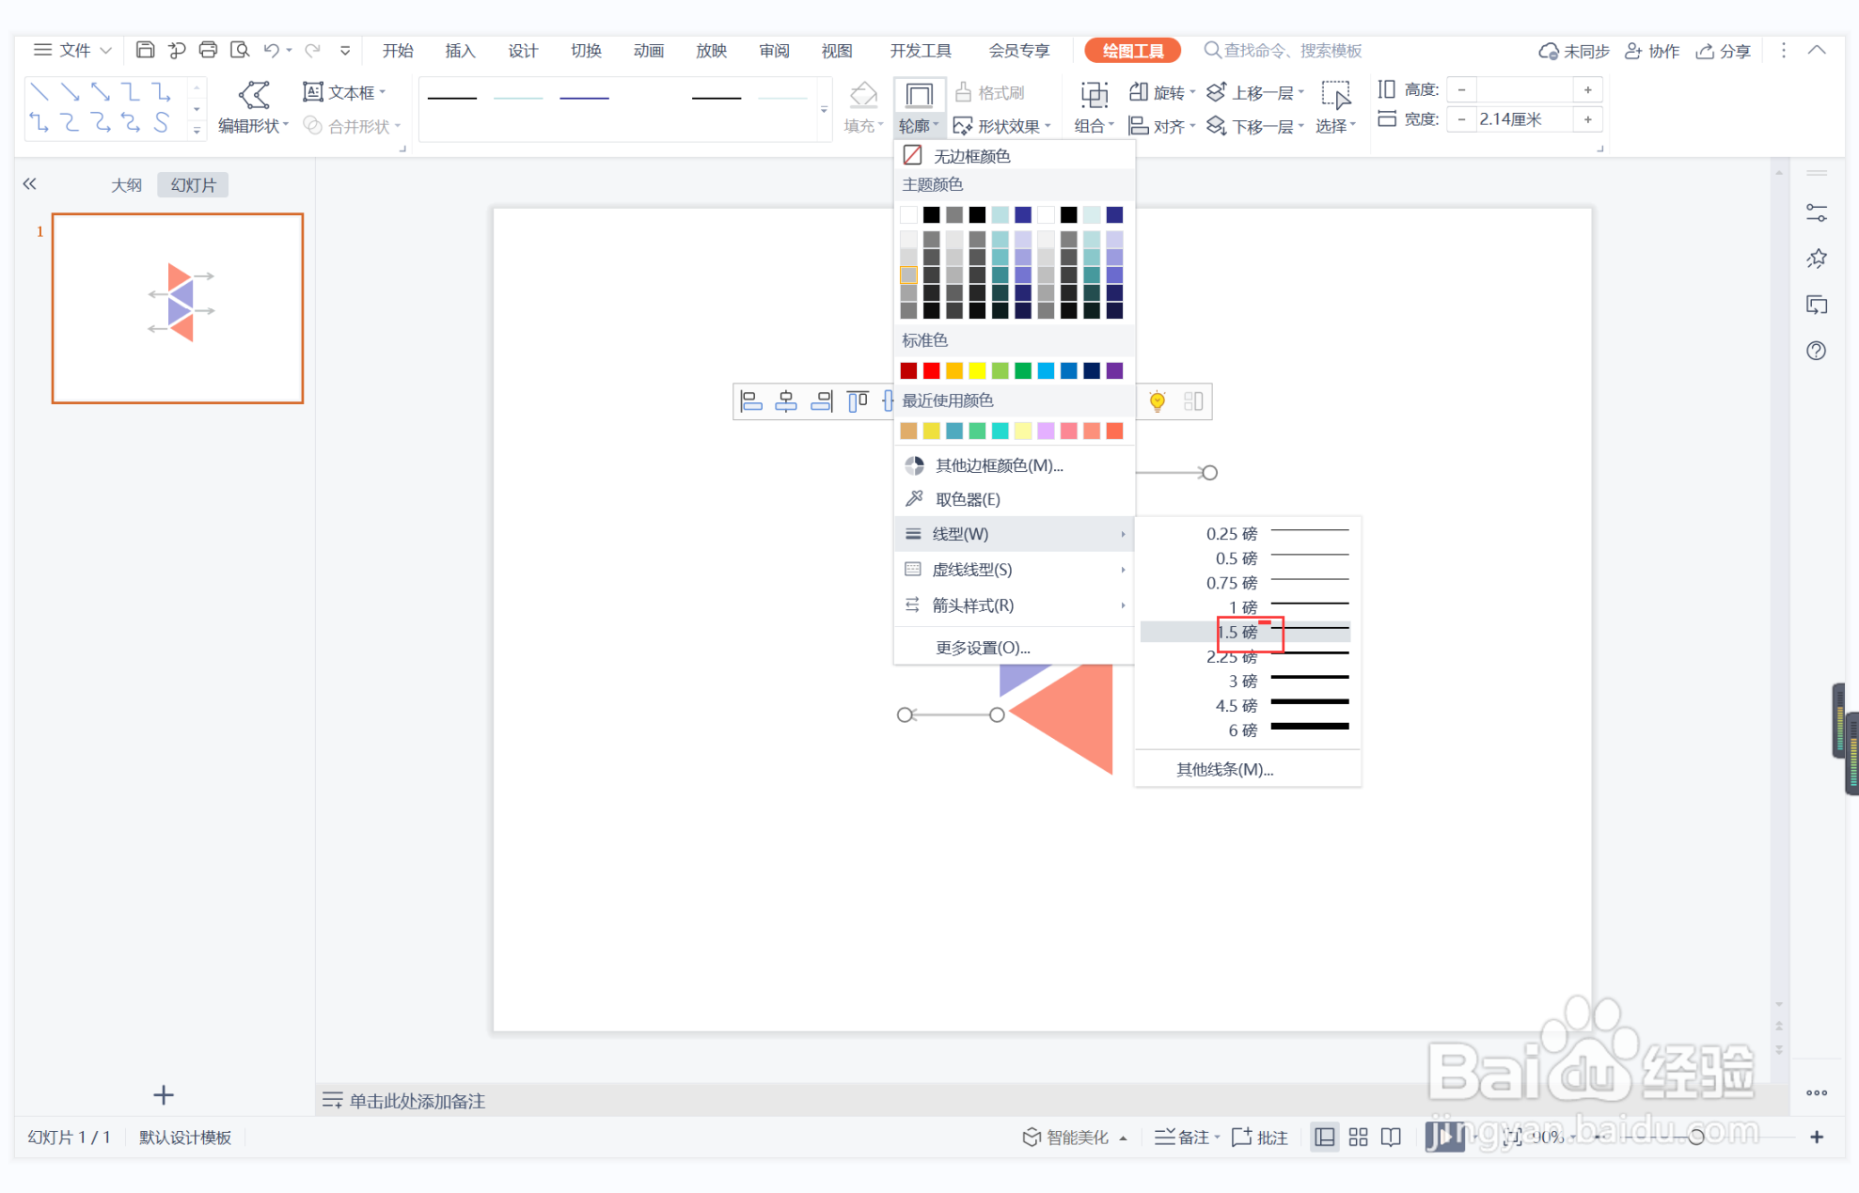Click the Print icon in quick toolbar
This screenshot has height=1193, width=1859.
pos(208,50)
